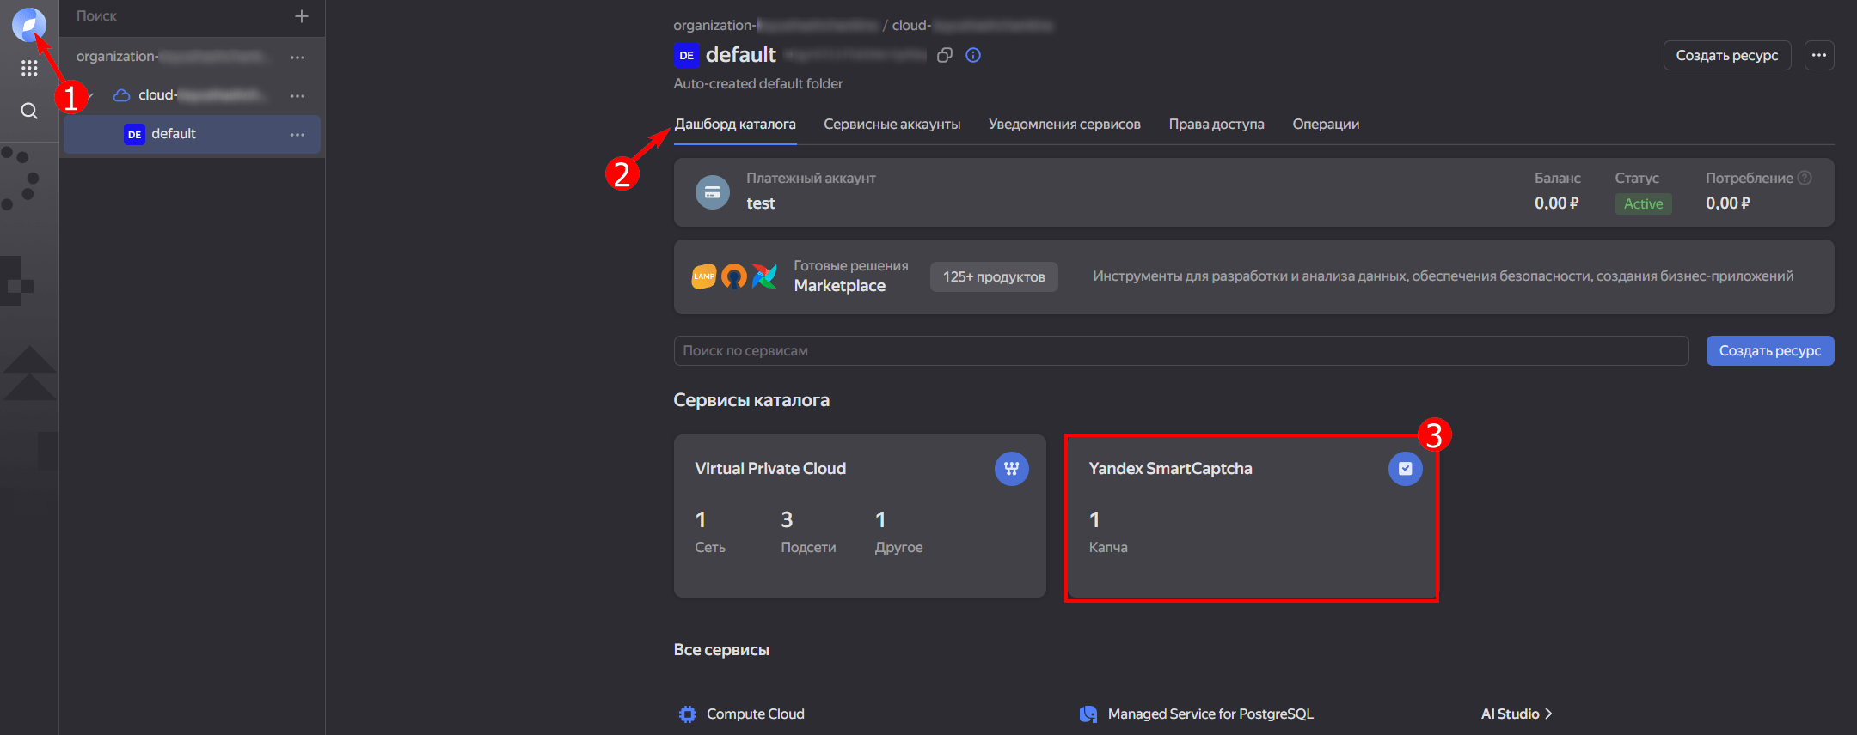Add a new resource with plus icon

click(x=302, y=16)
